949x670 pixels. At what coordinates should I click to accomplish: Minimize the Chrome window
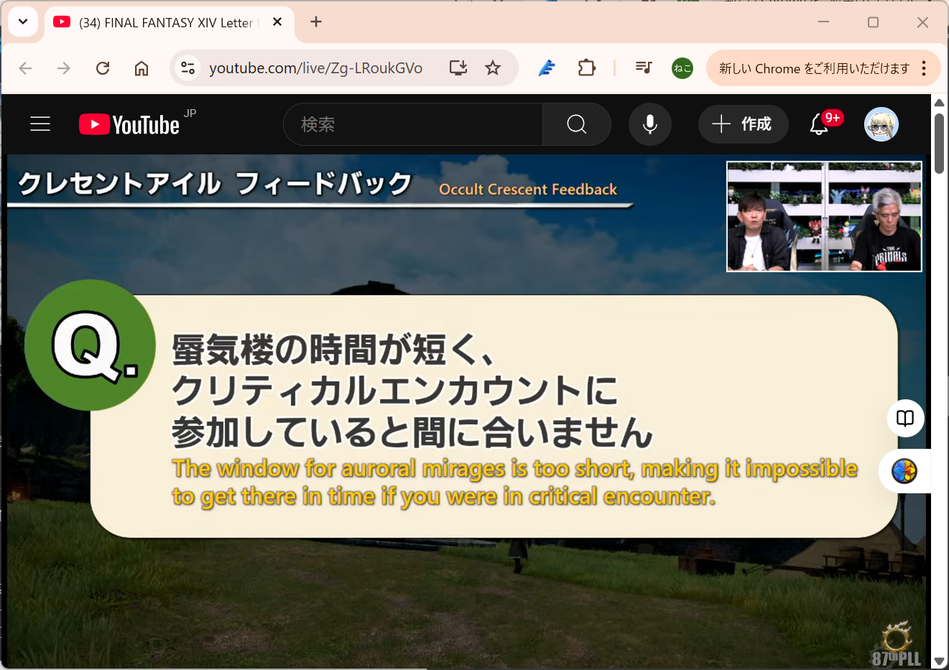(824, 22)
